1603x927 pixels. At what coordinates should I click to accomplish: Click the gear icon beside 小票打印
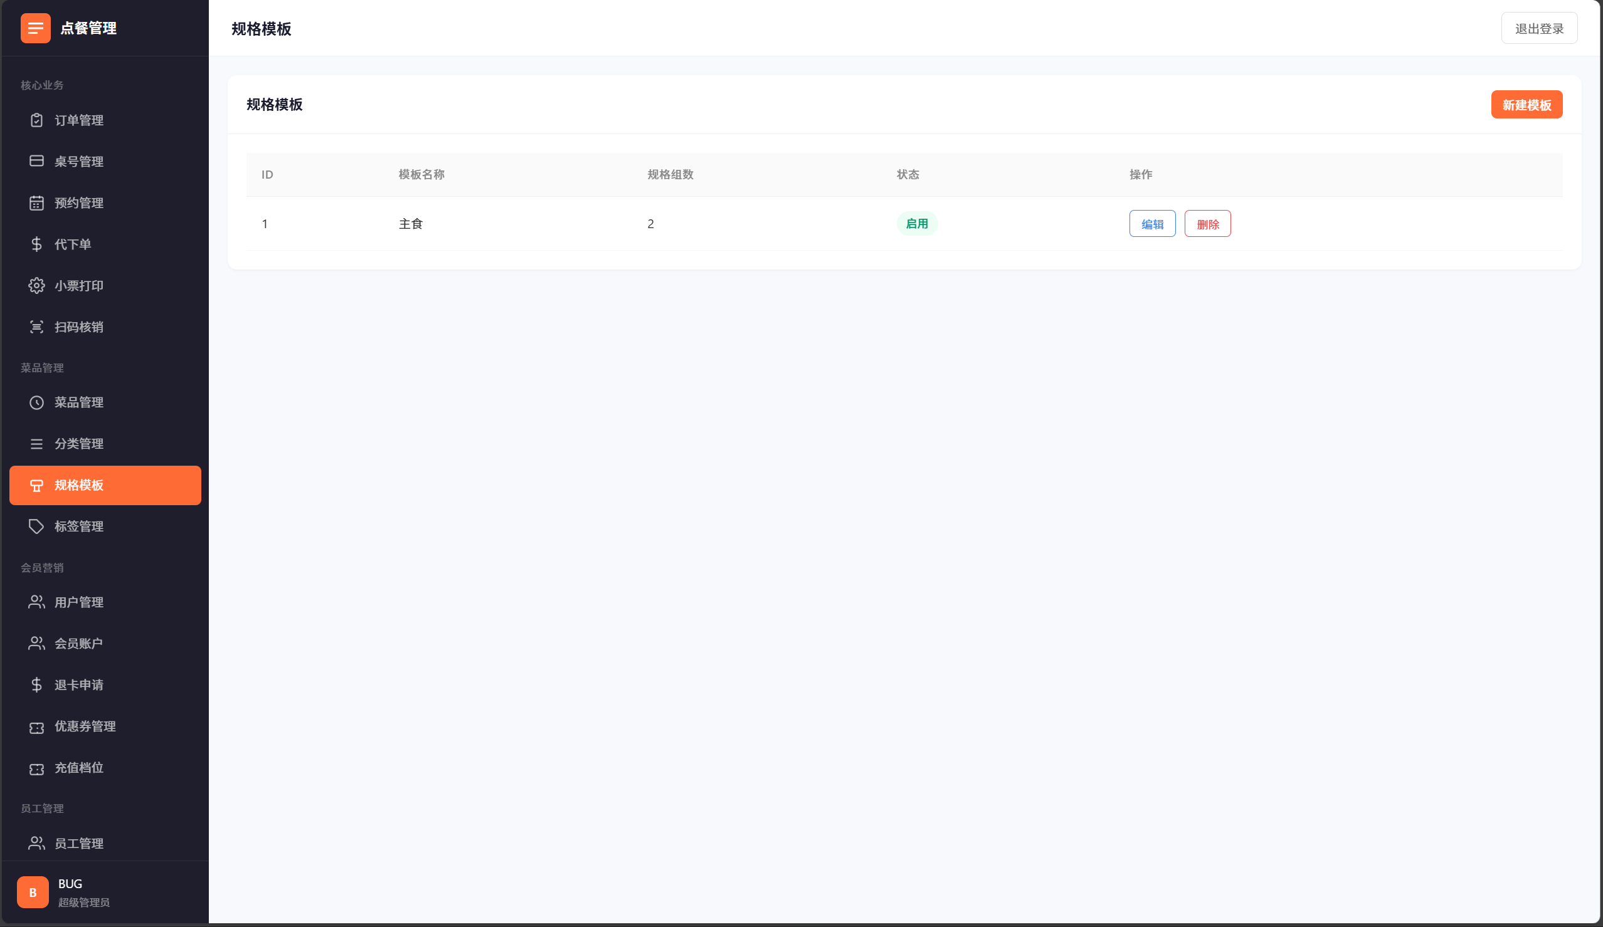36,285
